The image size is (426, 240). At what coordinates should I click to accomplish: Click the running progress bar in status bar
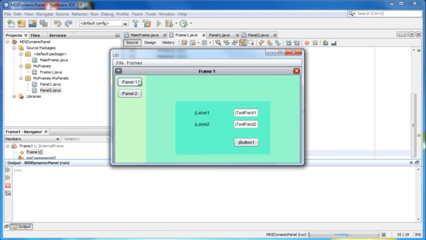(x=344, y=235)
